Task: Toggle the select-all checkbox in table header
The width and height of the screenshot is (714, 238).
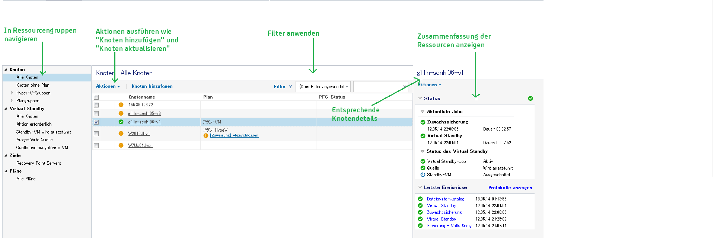Action: pos(96,97)
